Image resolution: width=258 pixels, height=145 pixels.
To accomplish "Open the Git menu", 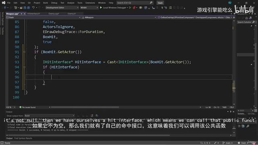I will (x=29, y=3).
